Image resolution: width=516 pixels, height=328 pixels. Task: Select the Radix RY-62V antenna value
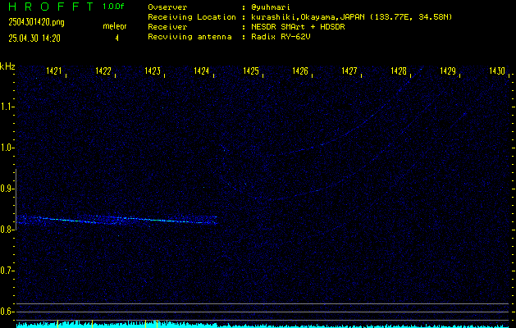click(x=281, y=37)
